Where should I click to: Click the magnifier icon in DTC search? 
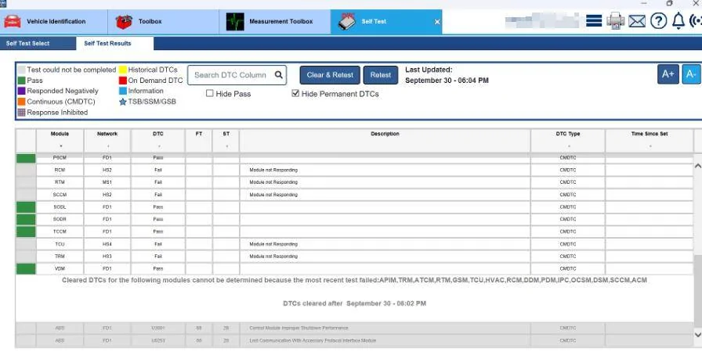click(278, 74)
